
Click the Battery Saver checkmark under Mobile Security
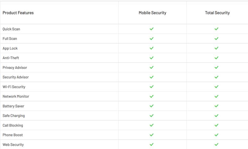tap(152, 106)
